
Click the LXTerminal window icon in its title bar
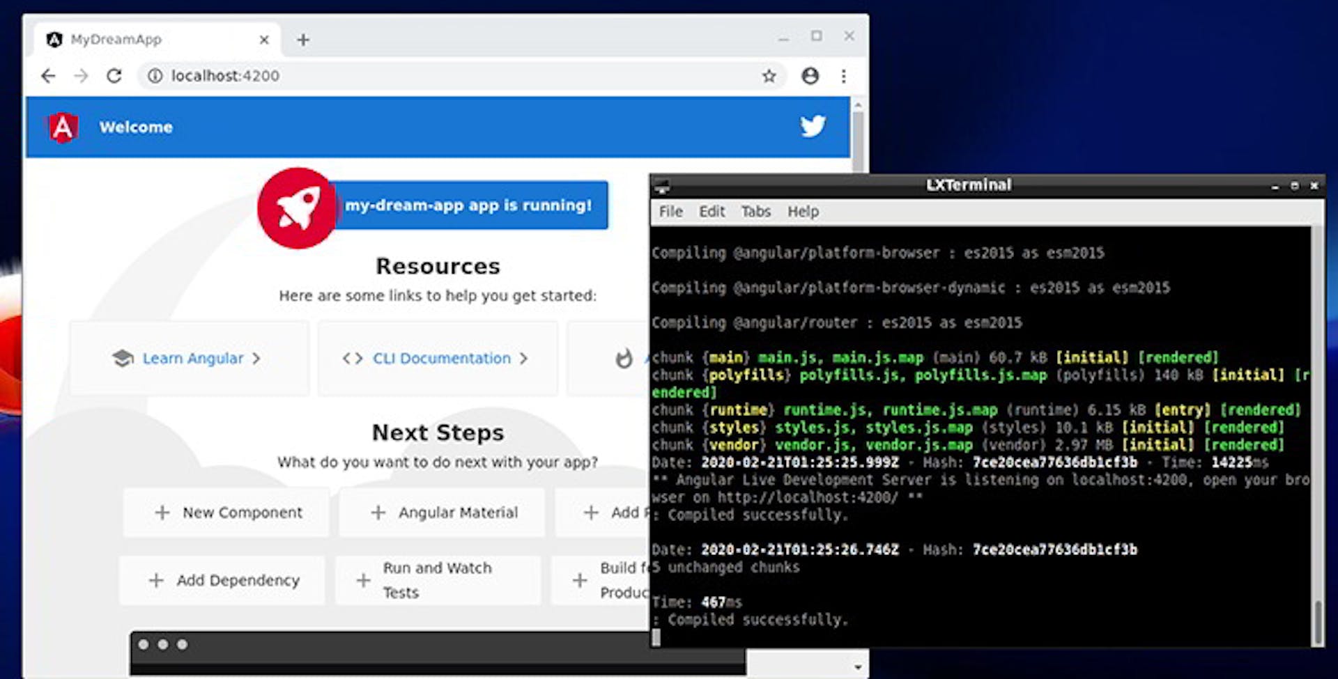click(662, 187)
